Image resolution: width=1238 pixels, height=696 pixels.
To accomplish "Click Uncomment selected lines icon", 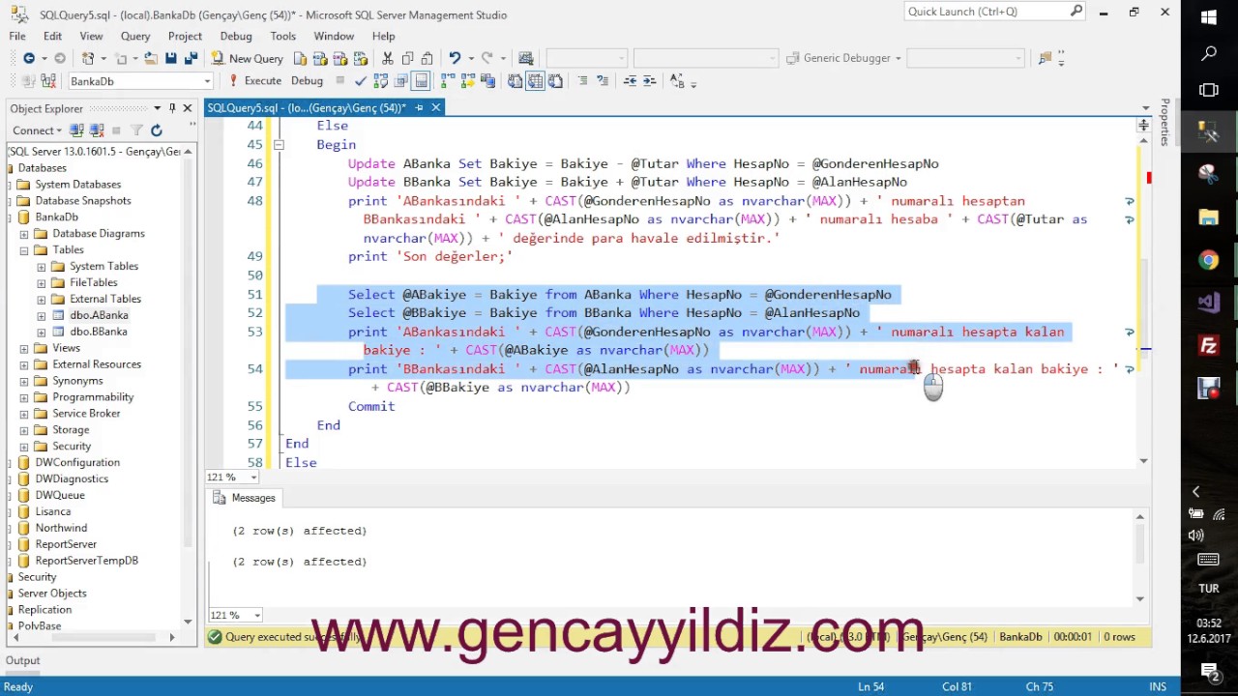I will pyautogui.click(x=603, y=81).
